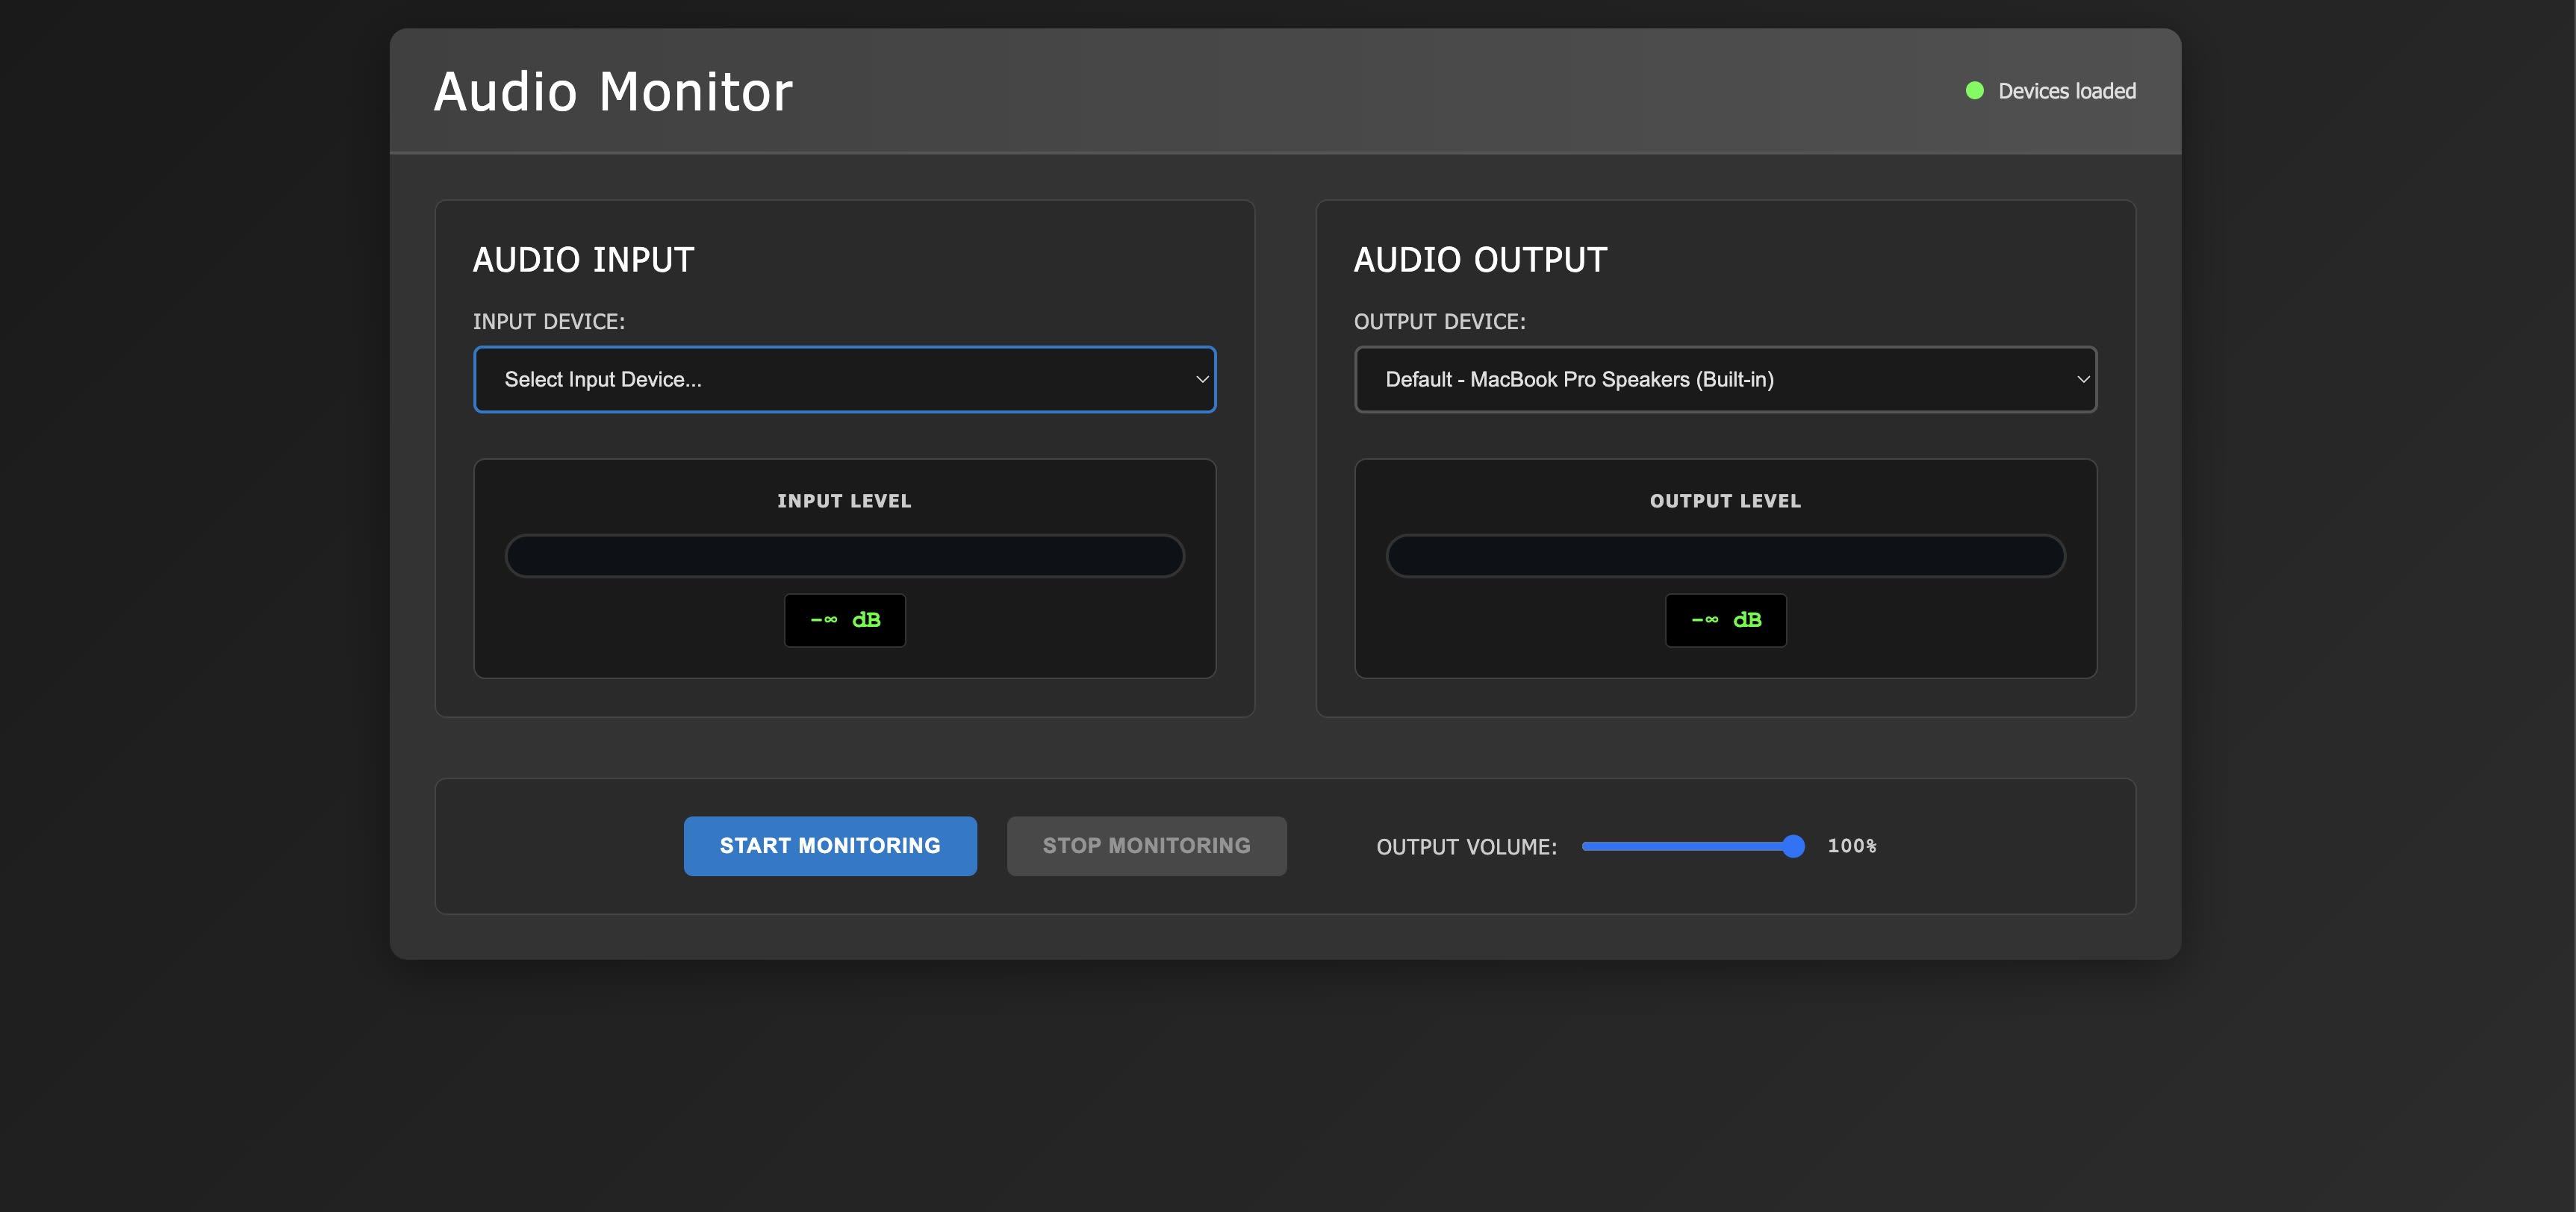Click the Audio Monitor title
This screenshot has height=1212, width=2576.
pos(613,91)
